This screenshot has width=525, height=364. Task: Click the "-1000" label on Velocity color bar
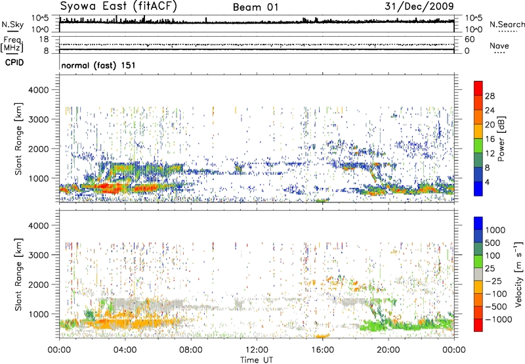[x=498, y=319]
